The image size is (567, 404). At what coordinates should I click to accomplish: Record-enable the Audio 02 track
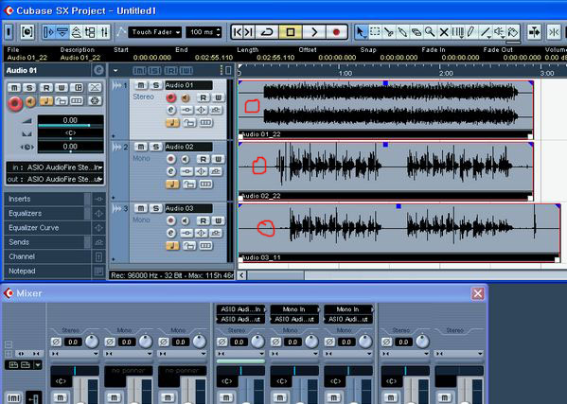(171, 159)
